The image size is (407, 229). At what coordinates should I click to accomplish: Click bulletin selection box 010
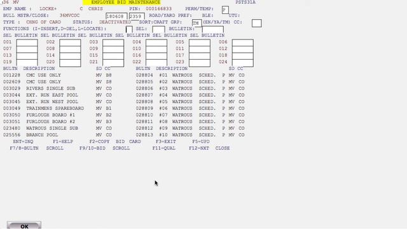click(156, 49)
